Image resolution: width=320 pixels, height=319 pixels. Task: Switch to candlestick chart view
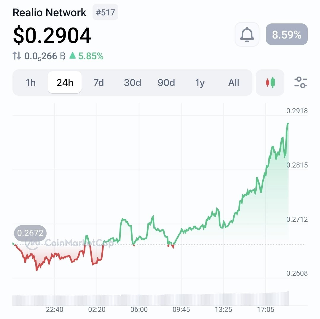(270, 83)
